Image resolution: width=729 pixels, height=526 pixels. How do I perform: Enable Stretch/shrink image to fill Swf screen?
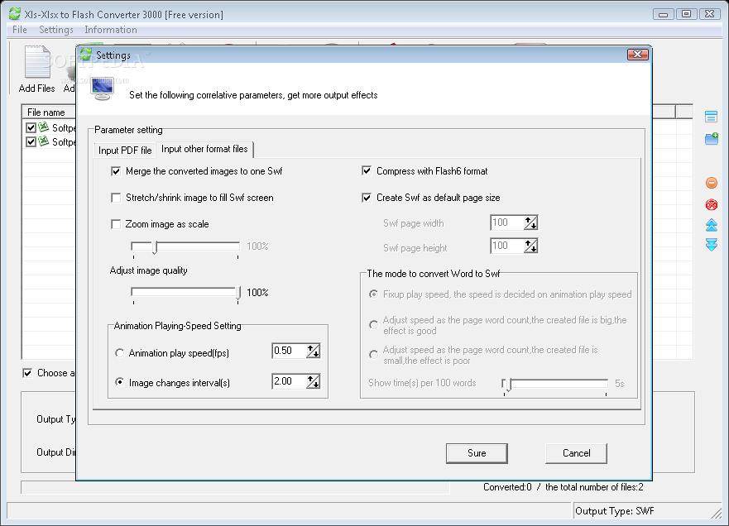116,198
